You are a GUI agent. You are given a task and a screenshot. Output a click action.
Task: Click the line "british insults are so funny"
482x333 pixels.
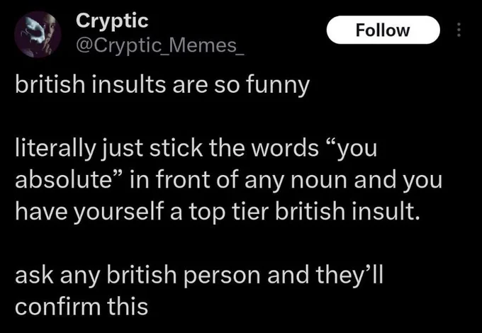click(162, 86)
